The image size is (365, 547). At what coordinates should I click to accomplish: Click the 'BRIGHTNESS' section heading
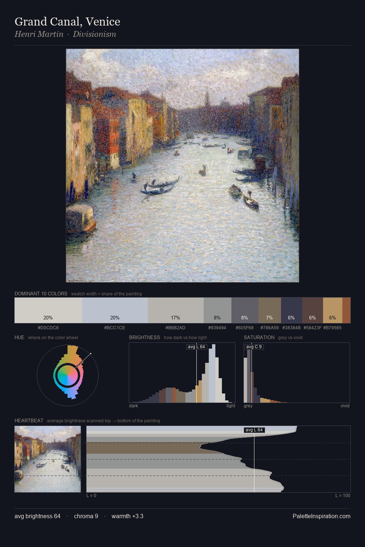[145, 337]
